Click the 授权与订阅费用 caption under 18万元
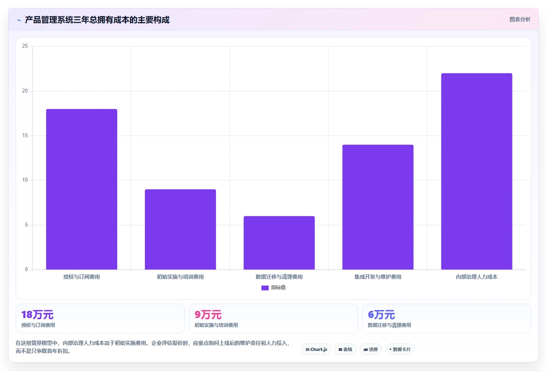The height and width of the screenshot is (371, 547). (x=38, y=325)
